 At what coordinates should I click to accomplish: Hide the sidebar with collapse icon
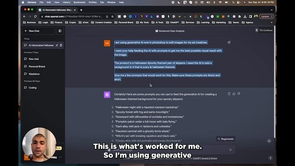pos(60,31)
